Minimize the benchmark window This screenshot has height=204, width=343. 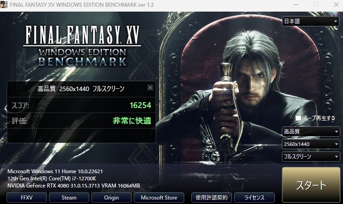click(x=296, y=4)
